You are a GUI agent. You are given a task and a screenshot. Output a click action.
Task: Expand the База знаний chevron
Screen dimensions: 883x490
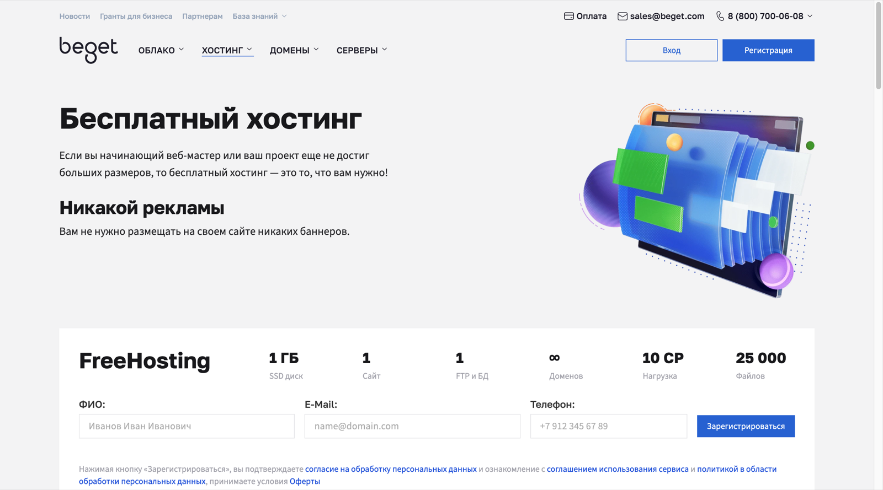284,16
